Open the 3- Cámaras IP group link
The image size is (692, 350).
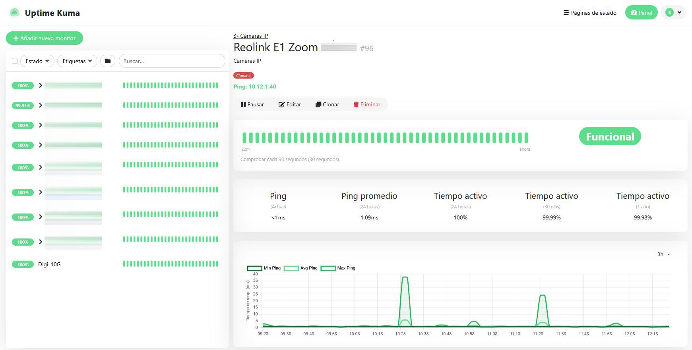pyautogui.click(x=250, y=36)
